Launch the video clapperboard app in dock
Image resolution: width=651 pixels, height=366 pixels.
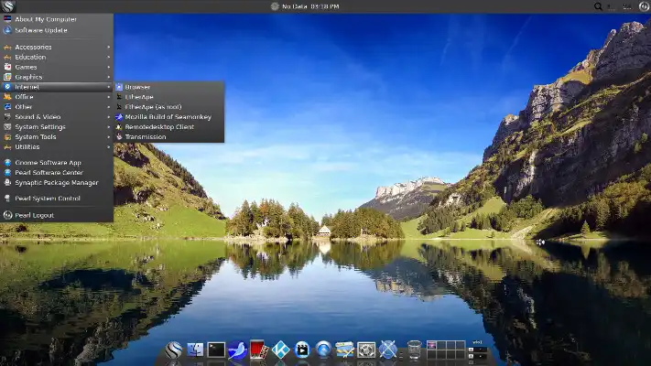pyautogui.click(x=302, y=349)
